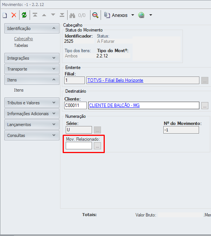This screenshot has height=236, width=211.
Task: Click the new record page icon
Action: (5, 15)
